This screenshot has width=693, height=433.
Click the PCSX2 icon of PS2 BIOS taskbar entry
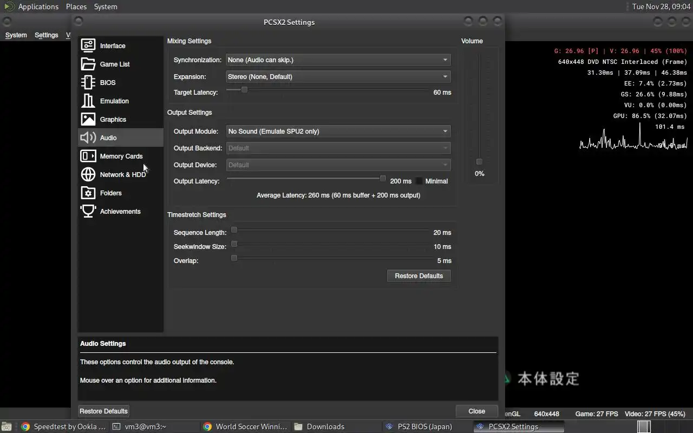pyautogui.click(x=389, y=427)
